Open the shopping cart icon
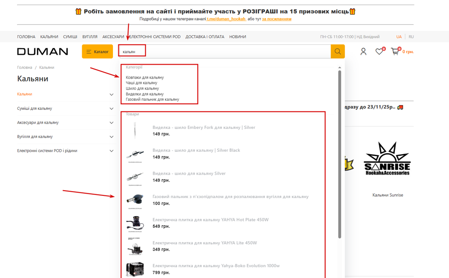The image size is (449, 278). (x=395, y=51)
